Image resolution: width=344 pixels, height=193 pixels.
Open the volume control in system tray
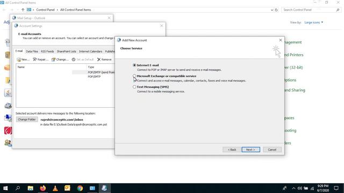pyautogui.click(x=300, y=188)
